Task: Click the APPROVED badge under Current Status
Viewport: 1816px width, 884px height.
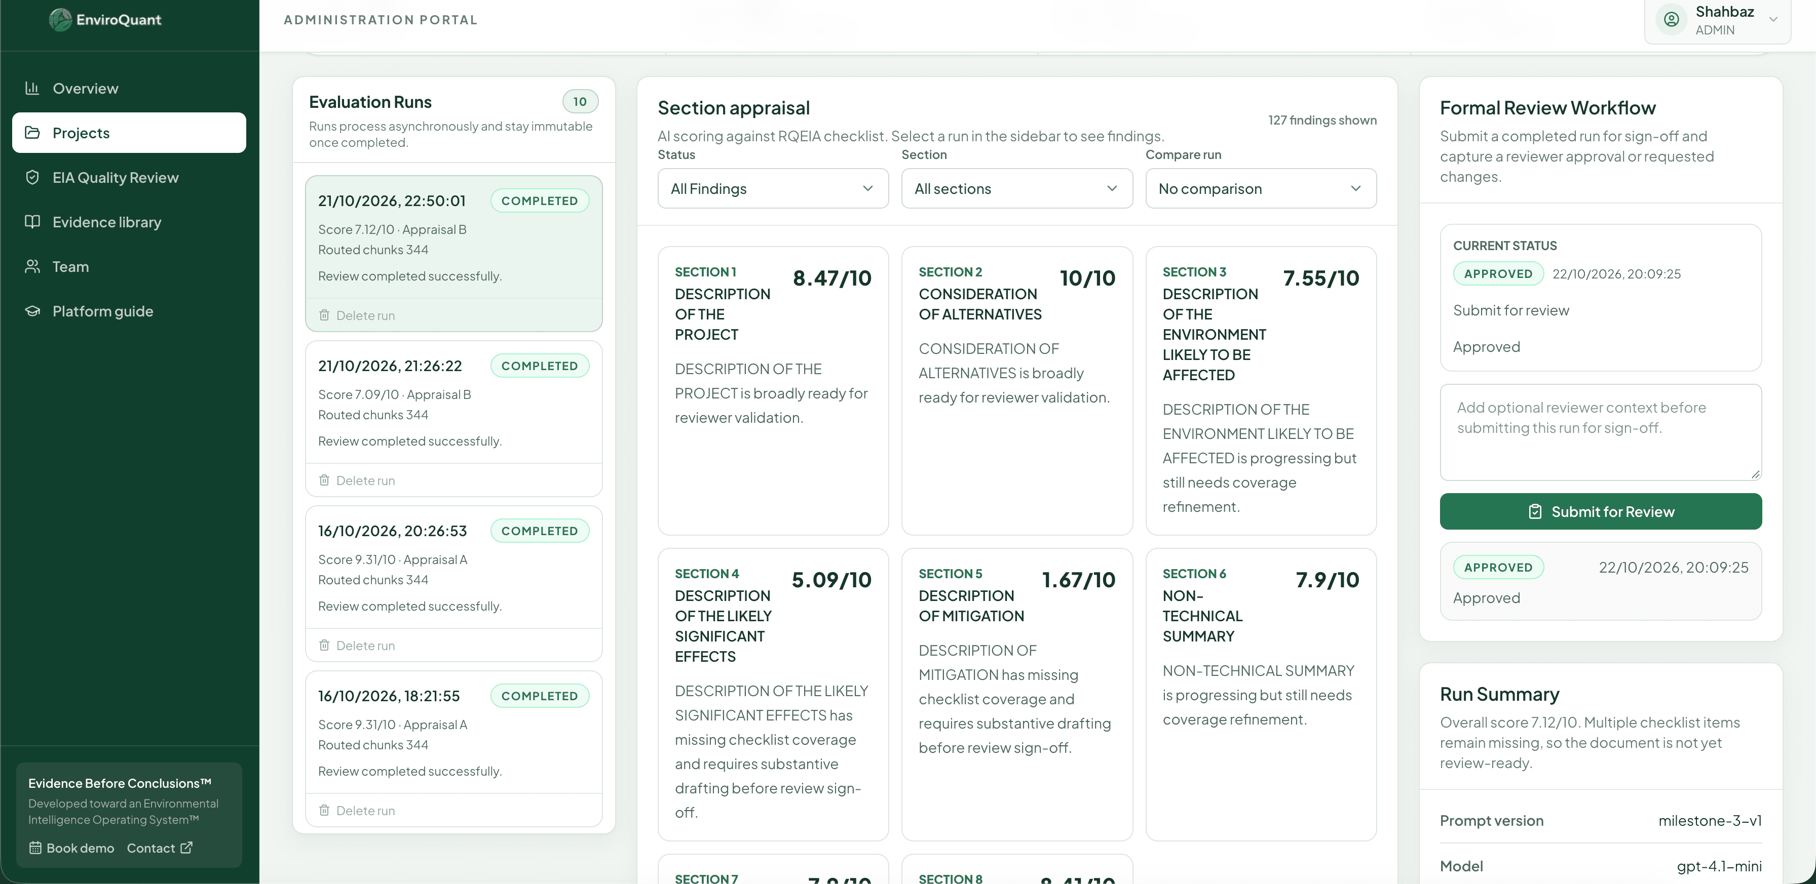Action: click(x=1498, y=273)
